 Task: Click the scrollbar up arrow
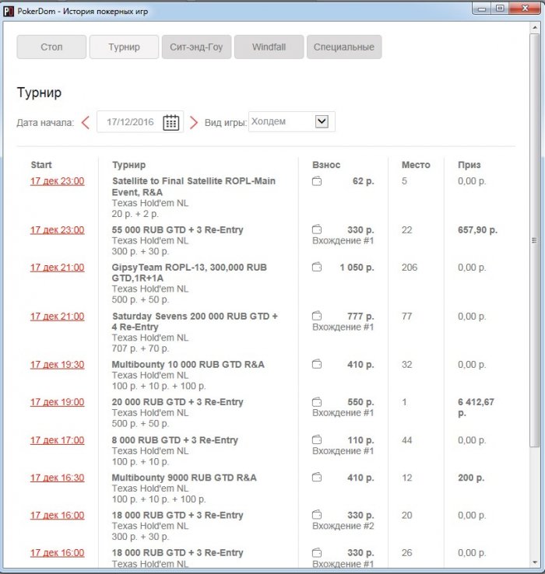click(534, 27)
